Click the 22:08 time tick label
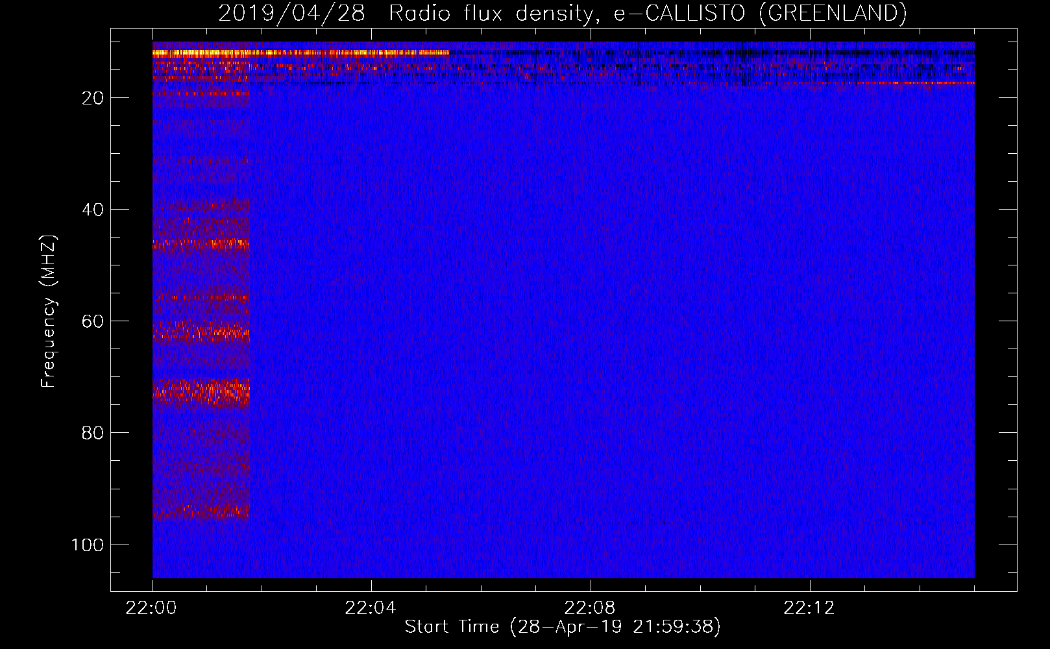Screen dimensions: 1050x649 point(590,608)
